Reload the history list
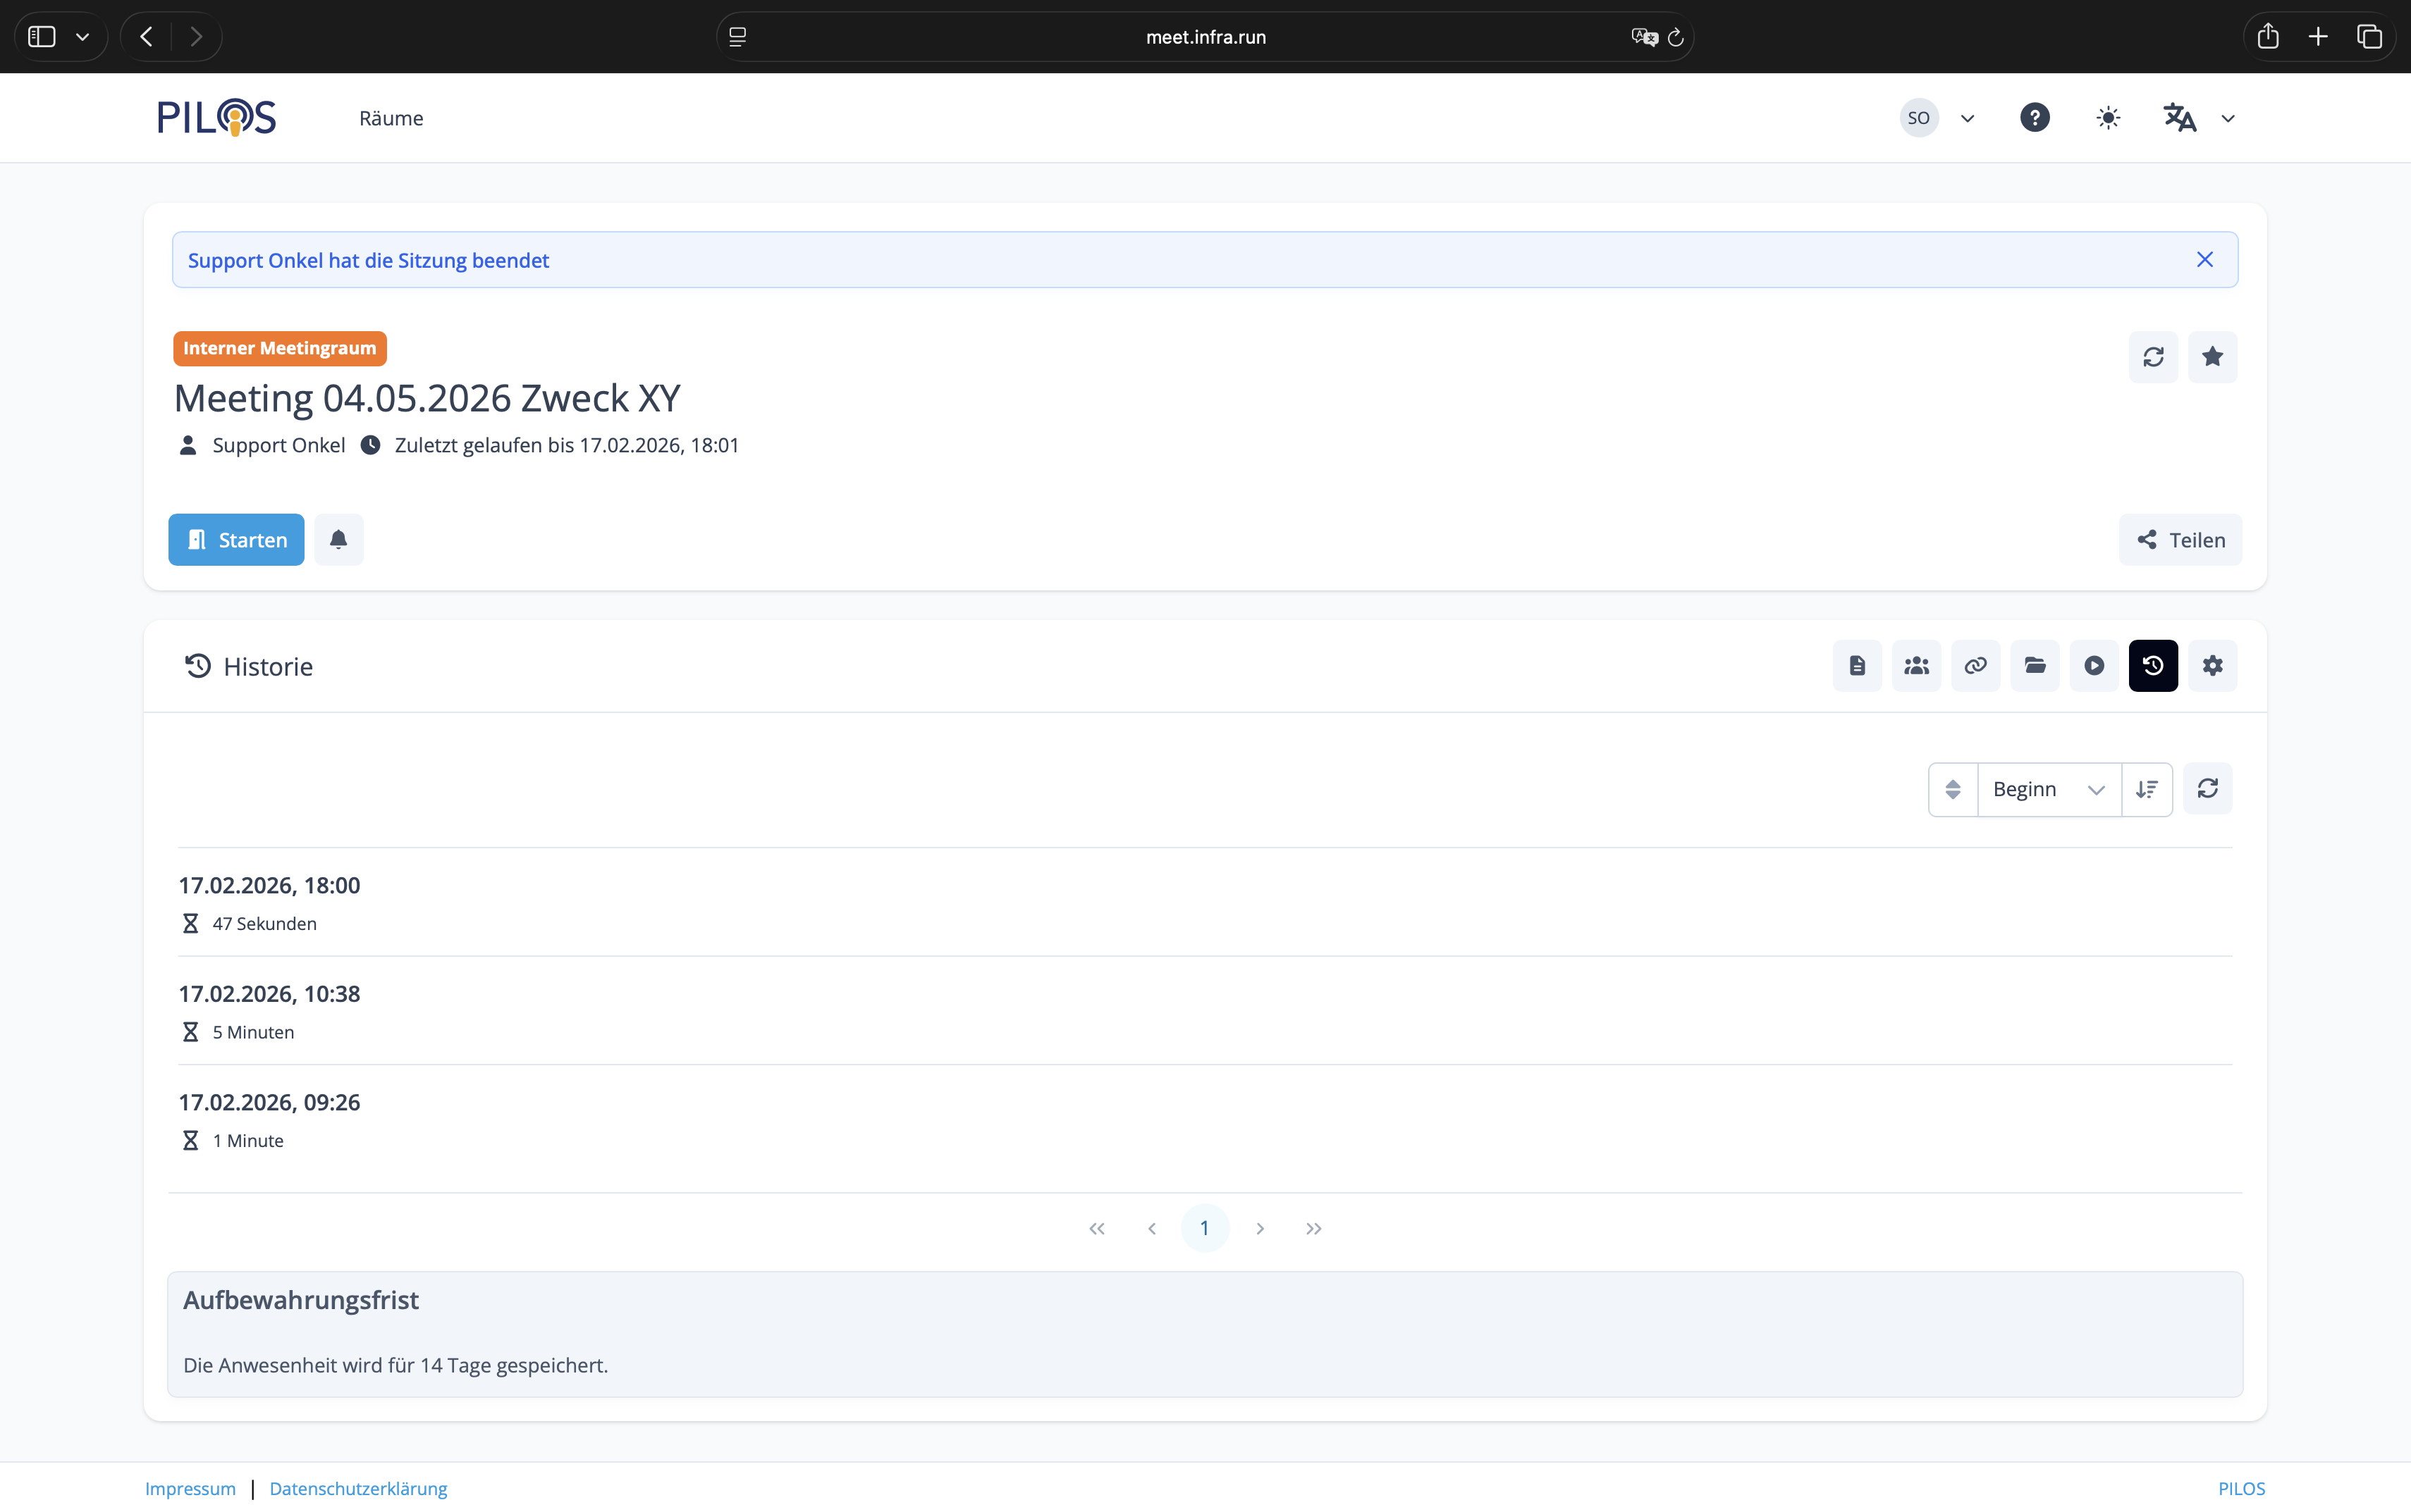 click(2207, 789)
